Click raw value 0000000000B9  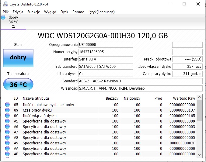pyautogui.click(x=182, y=121)
